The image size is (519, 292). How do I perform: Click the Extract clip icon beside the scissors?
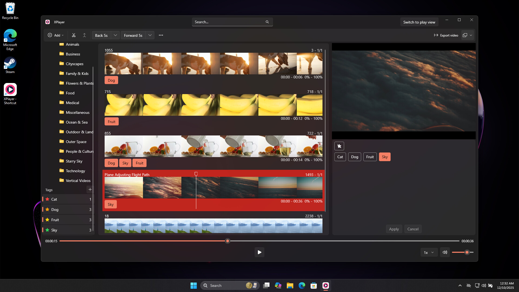coord(84,35)
